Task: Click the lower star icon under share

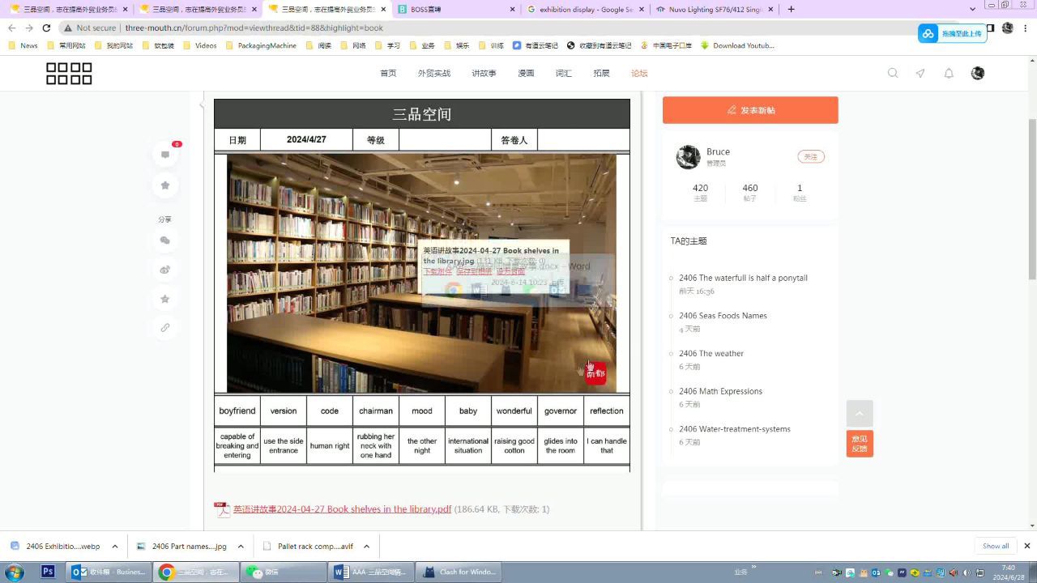Action: pyautogui.click(x=165, y=299)
